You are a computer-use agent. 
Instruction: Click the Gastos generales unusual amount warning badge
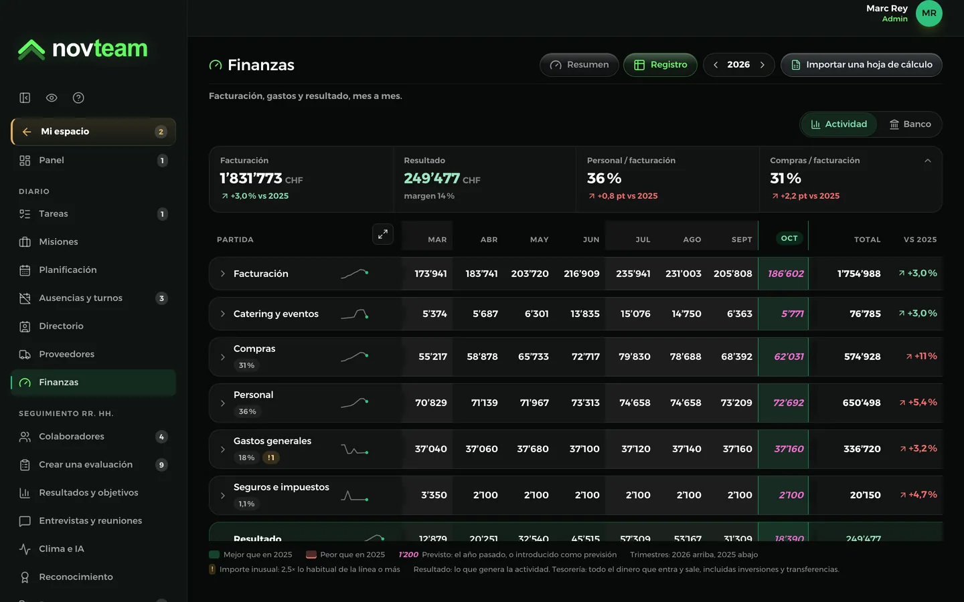(270, 458)
